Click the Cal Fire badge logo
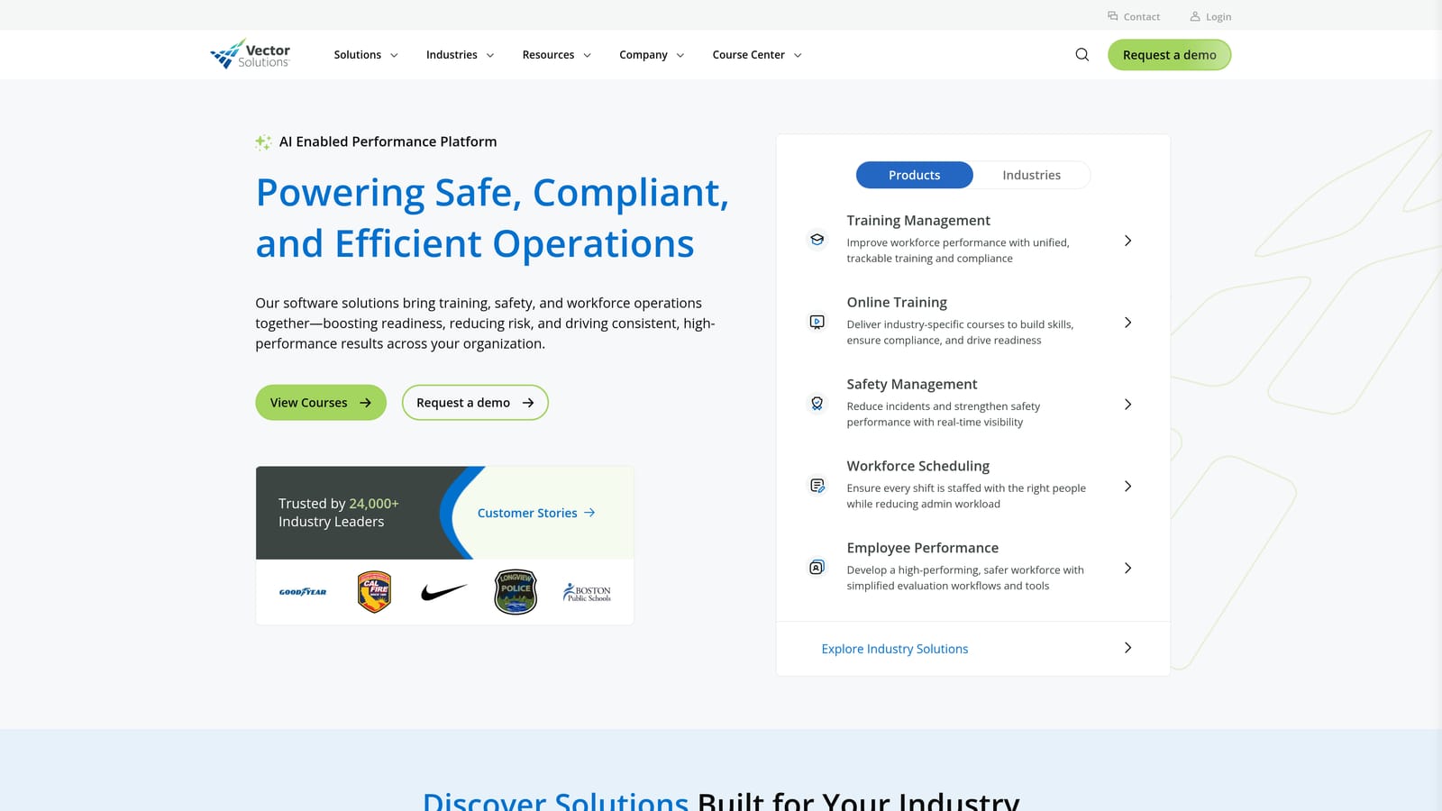Screen dimensions: 1442x811 [374, 592]
